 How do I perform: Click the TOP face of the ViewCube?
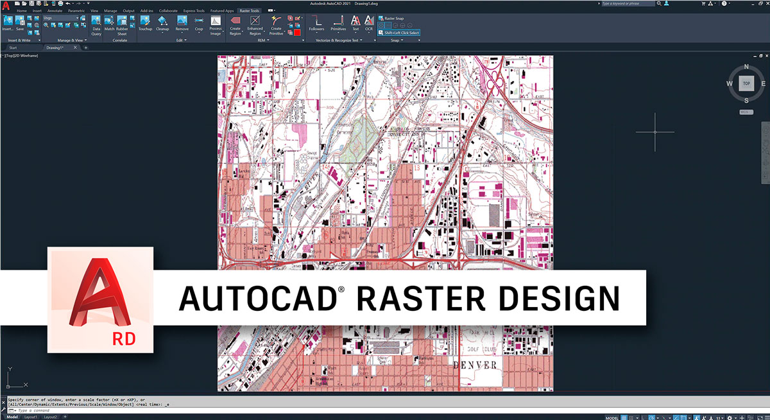pos(746,83)
